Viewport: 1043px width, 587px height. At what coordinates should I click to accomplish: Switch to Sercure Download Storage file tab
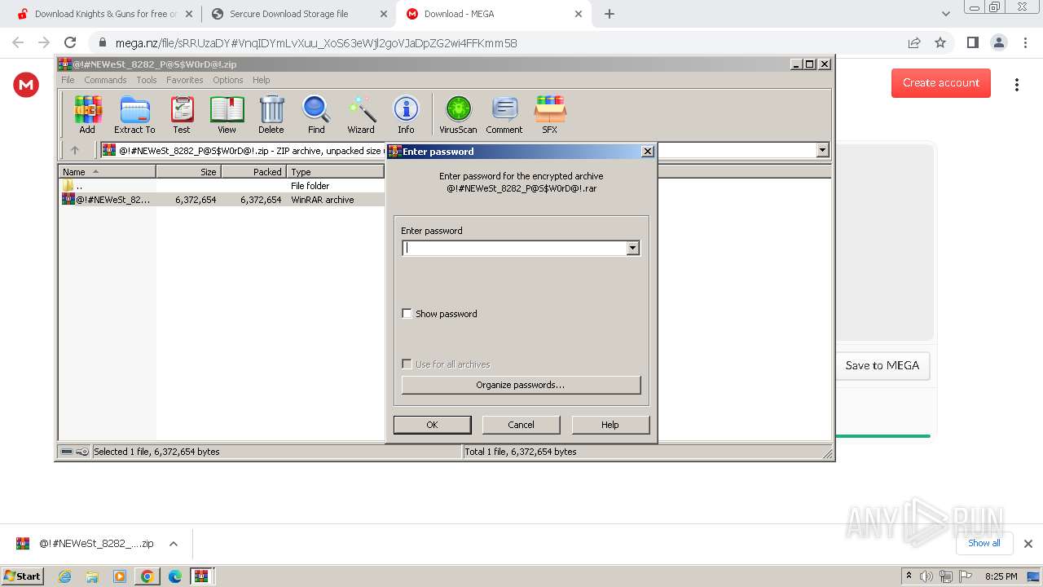click(299, 14)
